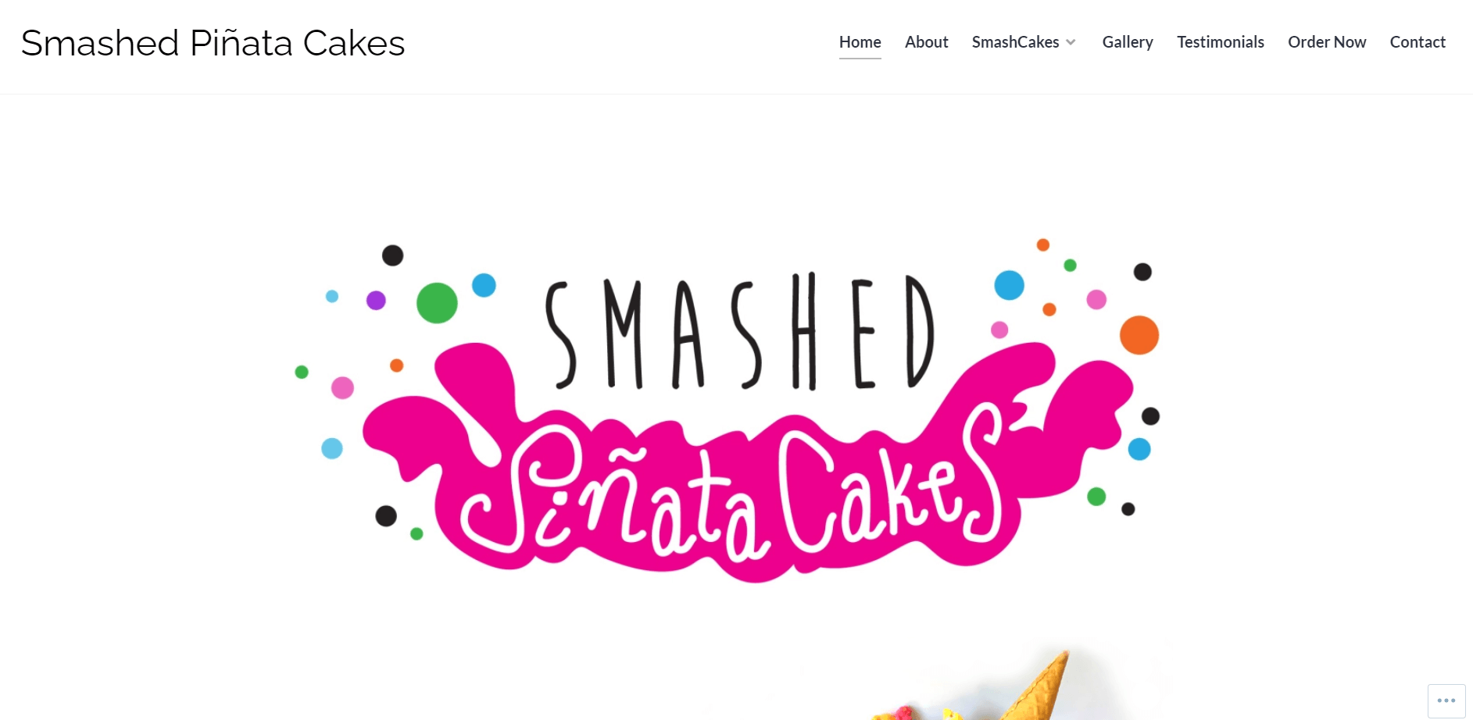Select the Order Now link

[1326, 42]
